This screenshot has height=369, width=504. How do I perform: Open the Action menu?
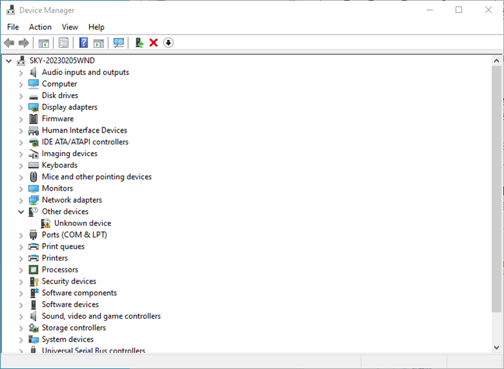click(40, 27)
